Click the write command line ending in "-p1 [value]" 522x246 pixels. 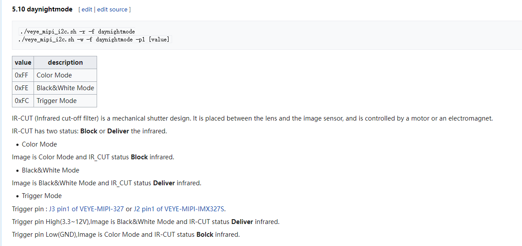point(94,39)
